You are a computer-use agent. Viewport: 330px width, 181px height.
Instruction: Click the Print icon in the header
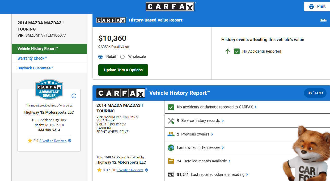tap(312, 6)
